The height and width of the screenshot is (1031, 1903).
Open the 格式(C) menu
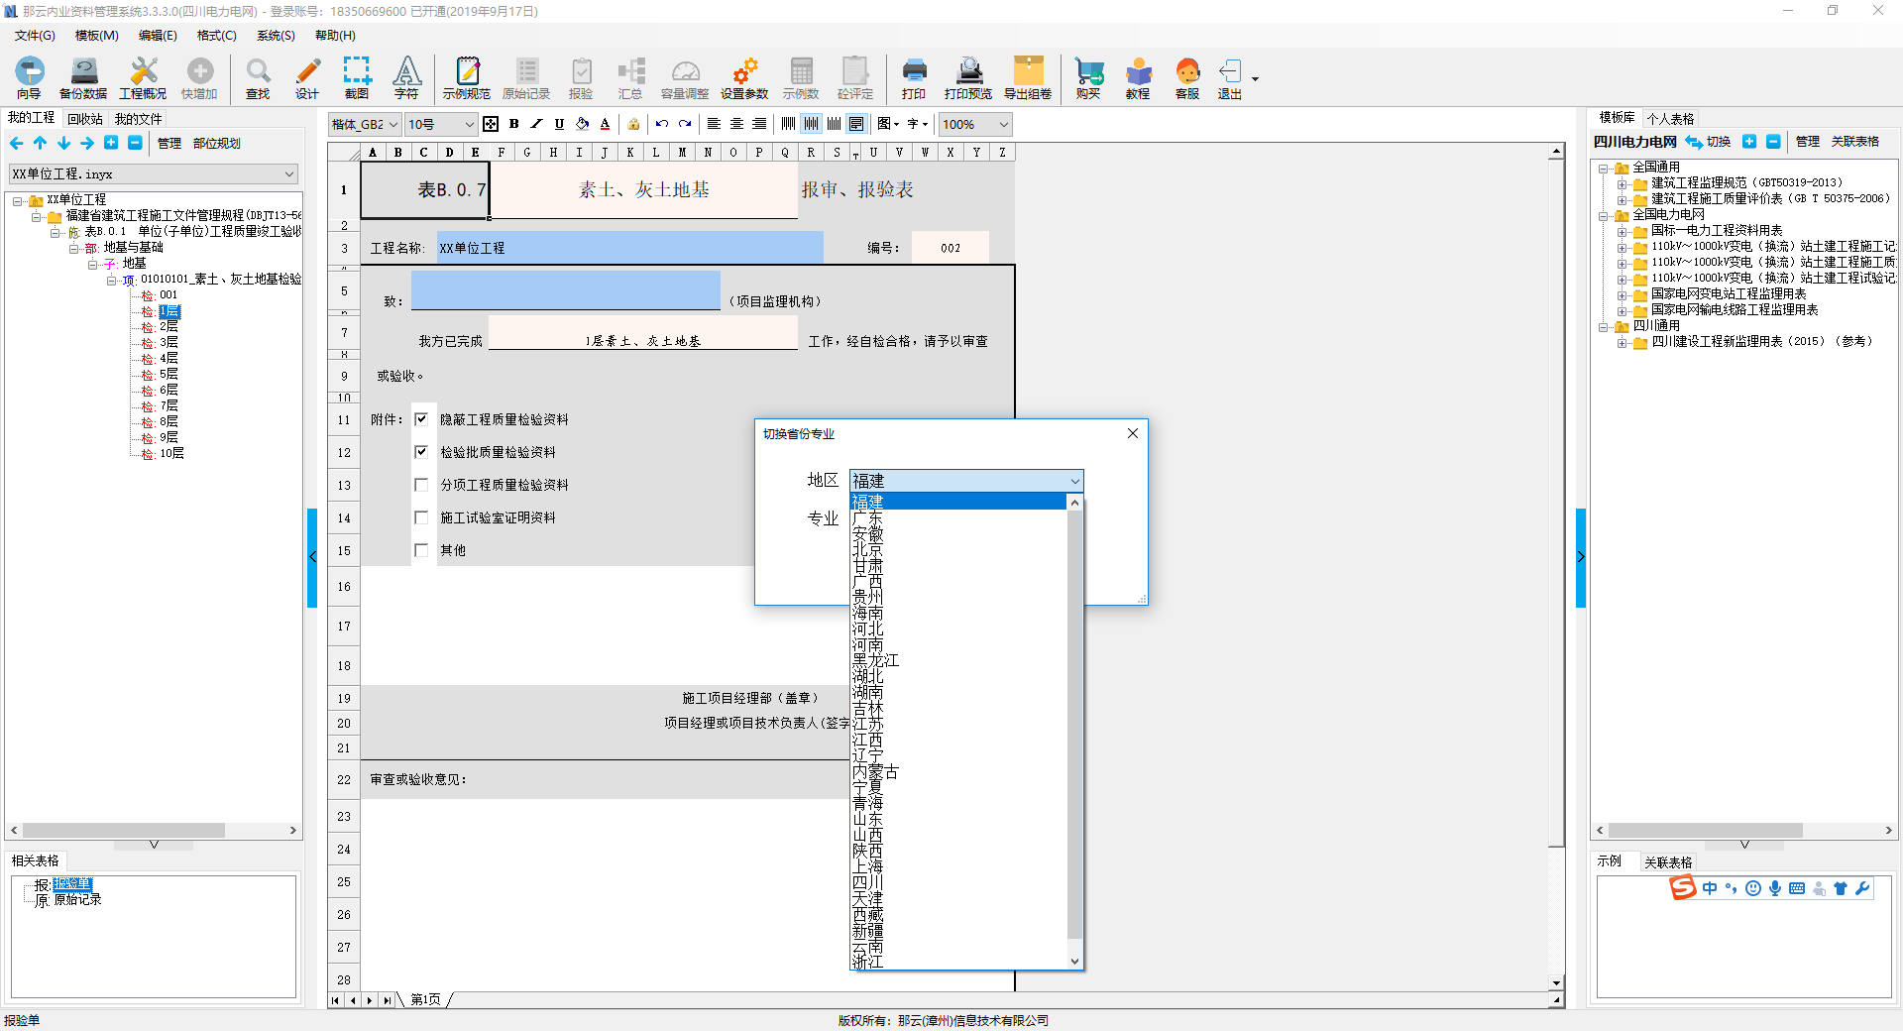[x=216, y=35]
